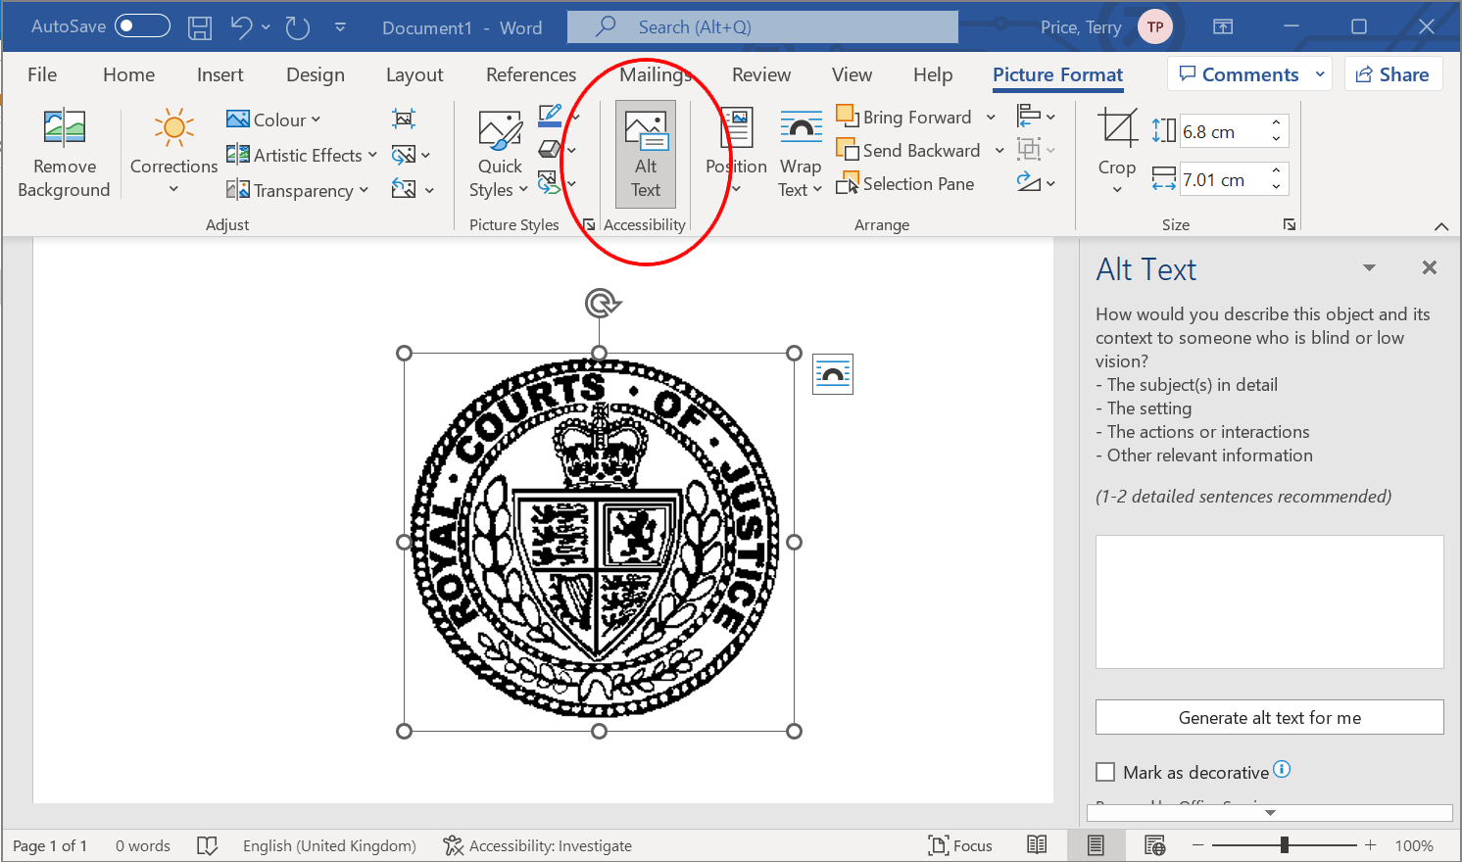Open Position options
Screen dimensions: 1462x862
[x=736, y=152]
